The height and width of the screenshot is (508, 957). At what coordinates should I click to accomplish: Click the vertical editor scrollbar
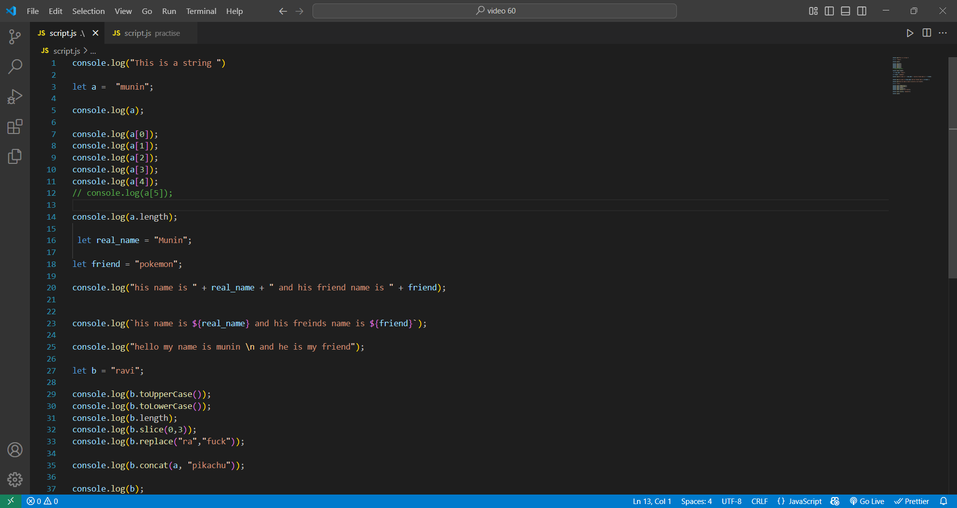click(x=953, y=167)
